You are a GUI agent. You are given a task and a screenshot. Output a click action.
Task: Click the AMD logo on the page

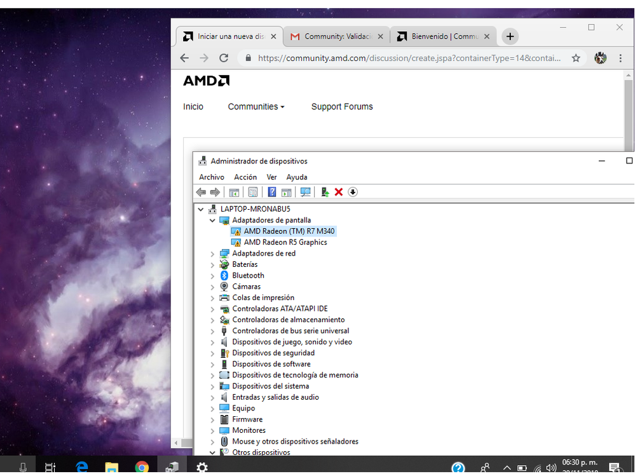(x=206, y=81)
